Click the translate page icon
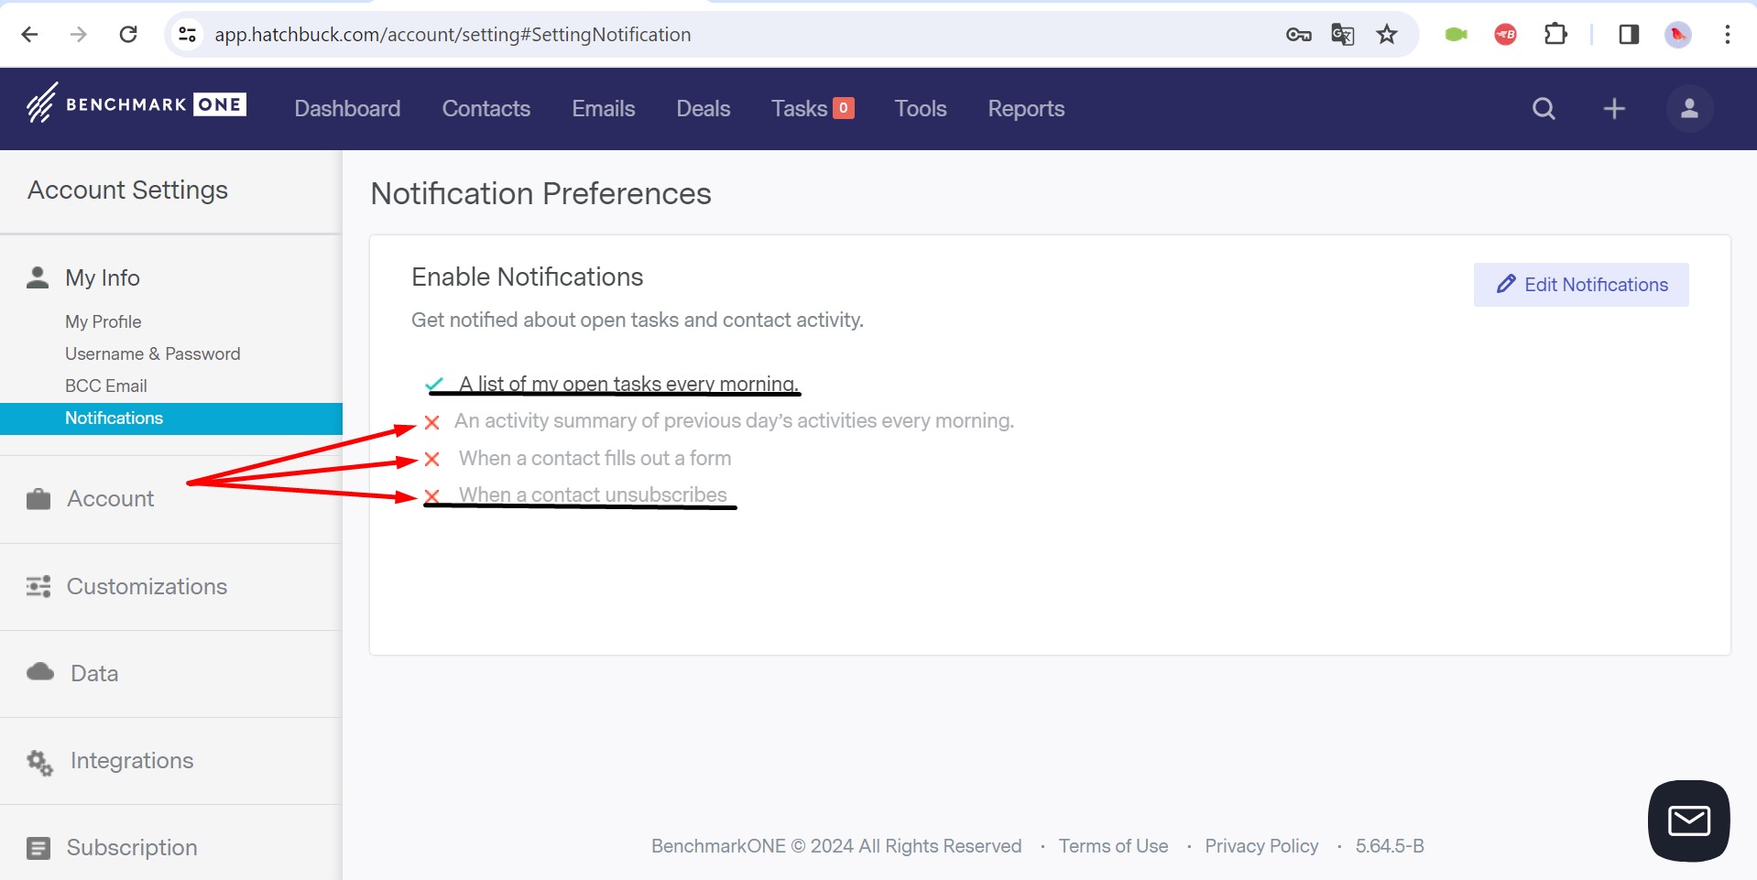Image resolution: width=1757 pixels, height=880 pixels. click(x=1343, y=35)
